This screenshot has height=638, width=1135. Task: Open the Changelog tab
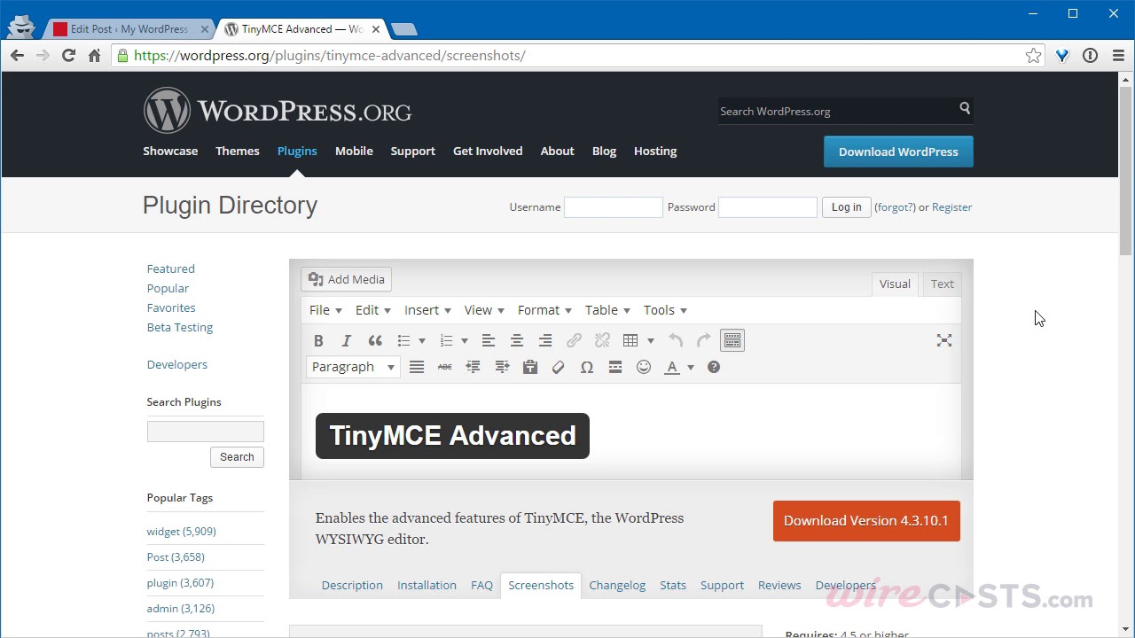(617, 585)
